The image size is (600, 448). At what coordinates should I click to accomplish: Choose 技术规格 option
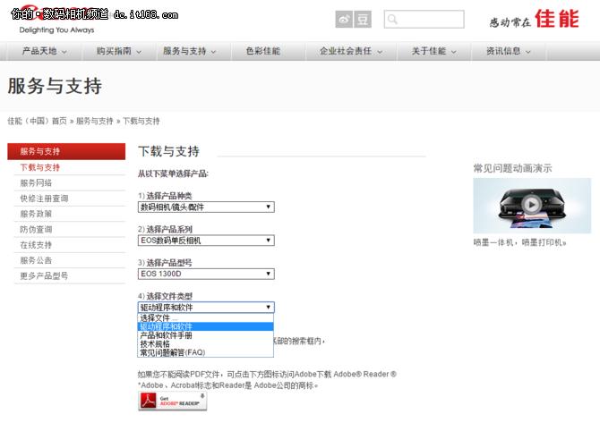tap(205, 344)
